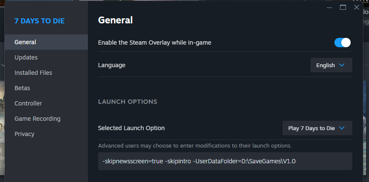Click the small chevron at left window edge

(3, 65)
